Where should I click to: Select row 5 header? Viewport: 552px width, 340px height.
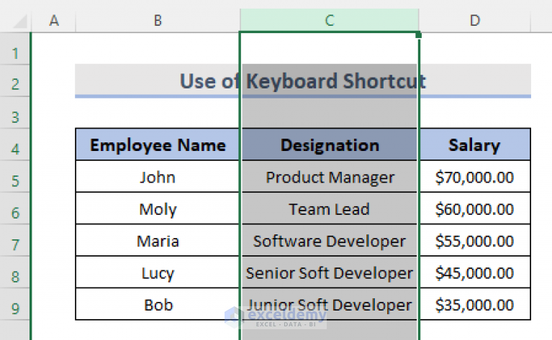point(15,177)
